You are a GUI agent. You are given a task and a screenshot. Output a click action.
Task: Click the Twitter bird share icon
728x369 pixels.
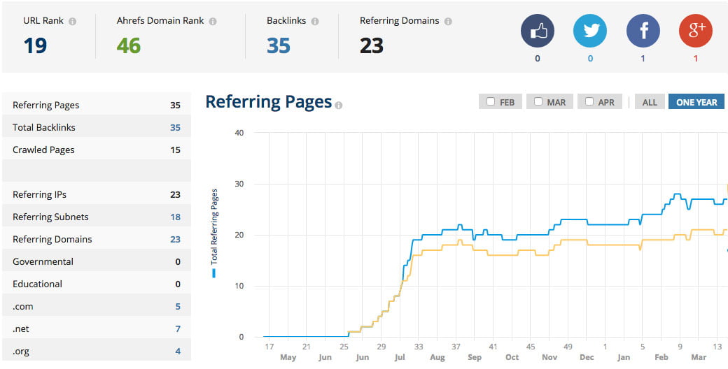pos(590,31)
